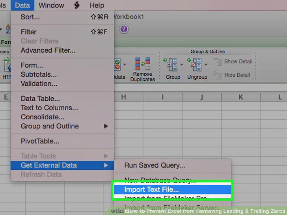Select column E header
The width and height of the screenshot is (287, 215).
point(6,97)
